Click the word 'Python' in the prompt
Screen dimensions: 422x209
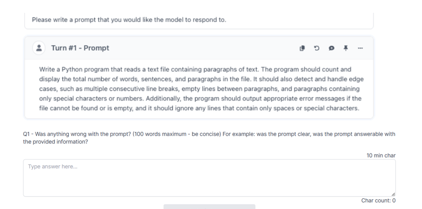pyautogui.click(x=72, y=69)
